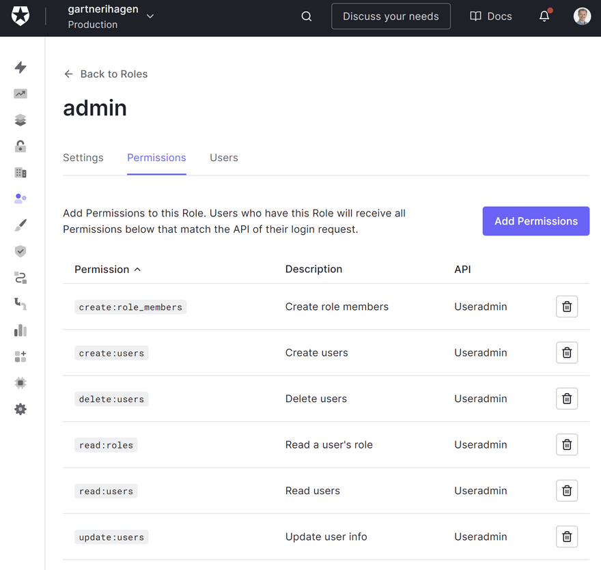Open notifications bell icon
Image resolution: width=601 pixels, height=570 pixels.
tap(544, 16)
